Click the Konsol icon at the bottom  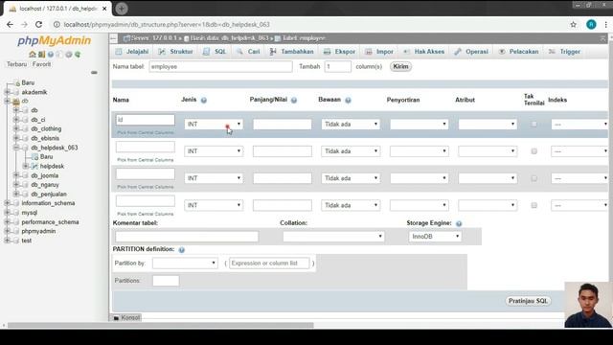116,318
